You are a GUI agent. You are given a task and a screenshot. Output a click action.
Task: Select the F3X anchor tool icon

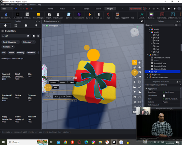(x=135, y=77)
